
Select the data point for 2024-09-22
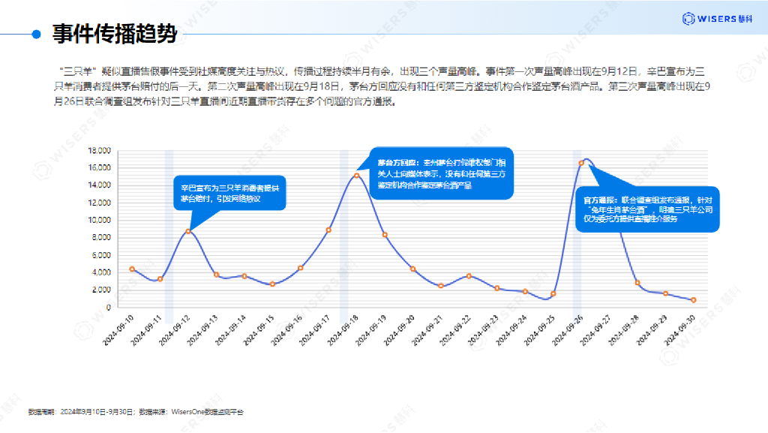point(469,276)
